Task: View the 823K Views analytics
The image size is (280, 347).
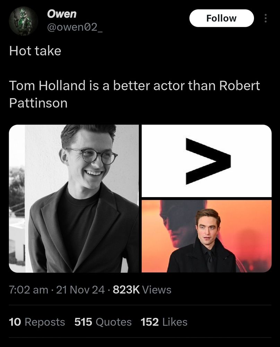Action: pyautogui.click(x=141, y=289)
